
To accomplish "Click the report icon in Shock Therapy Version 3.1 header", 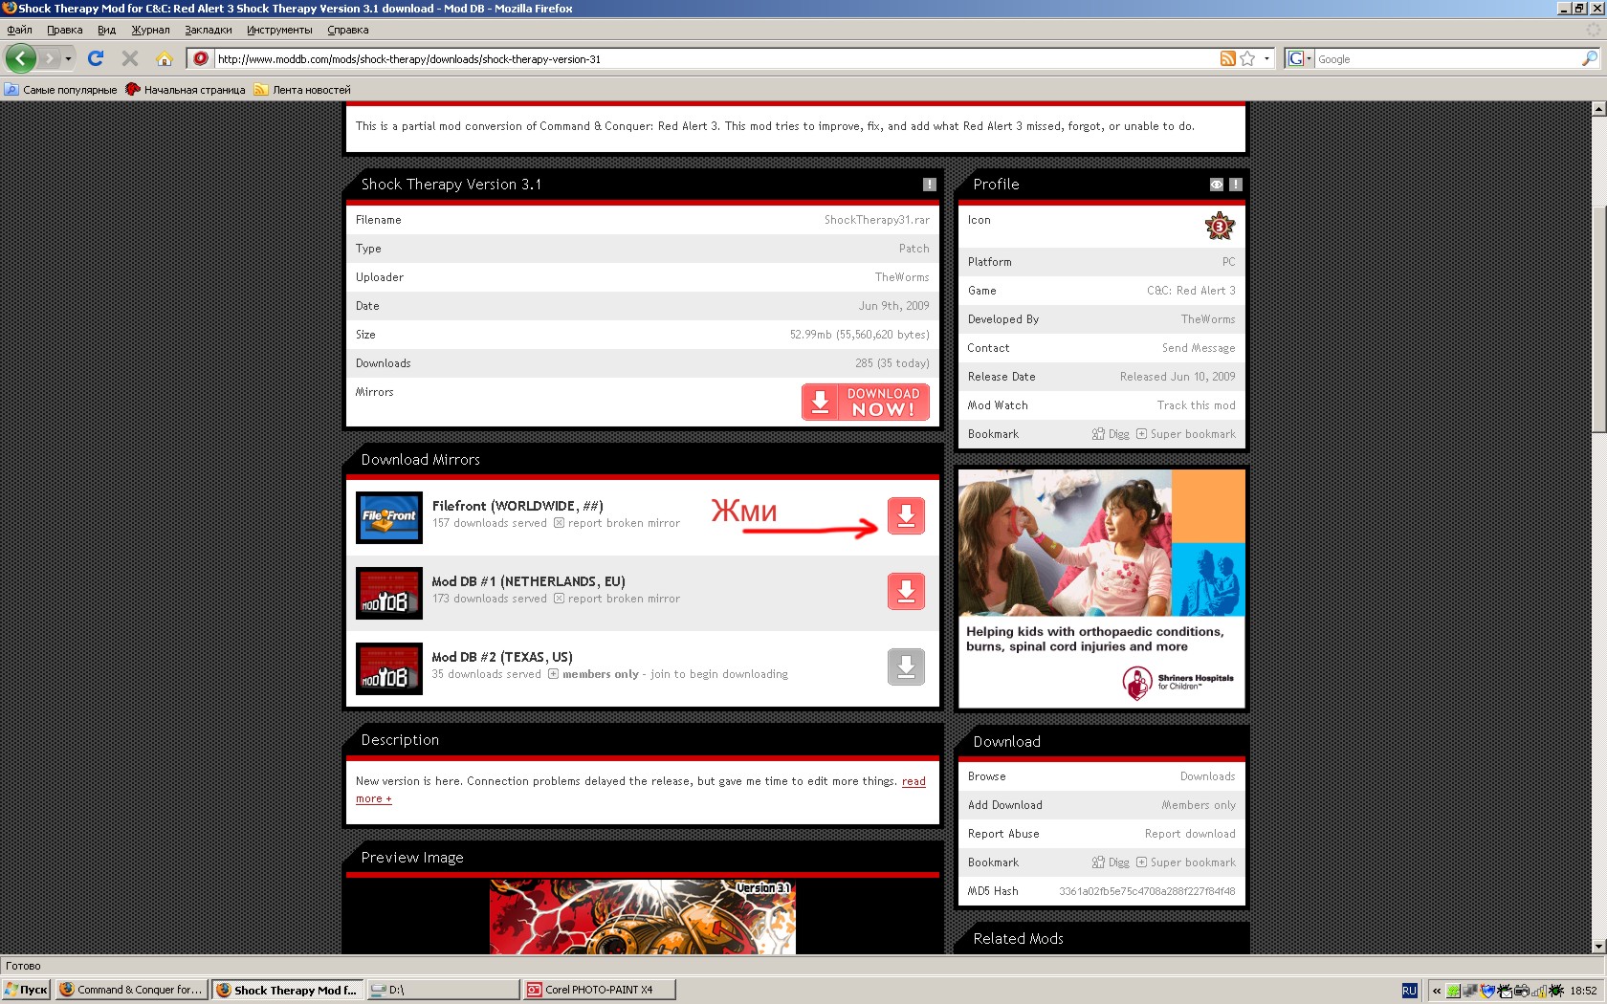I will (x=929, y=185).
